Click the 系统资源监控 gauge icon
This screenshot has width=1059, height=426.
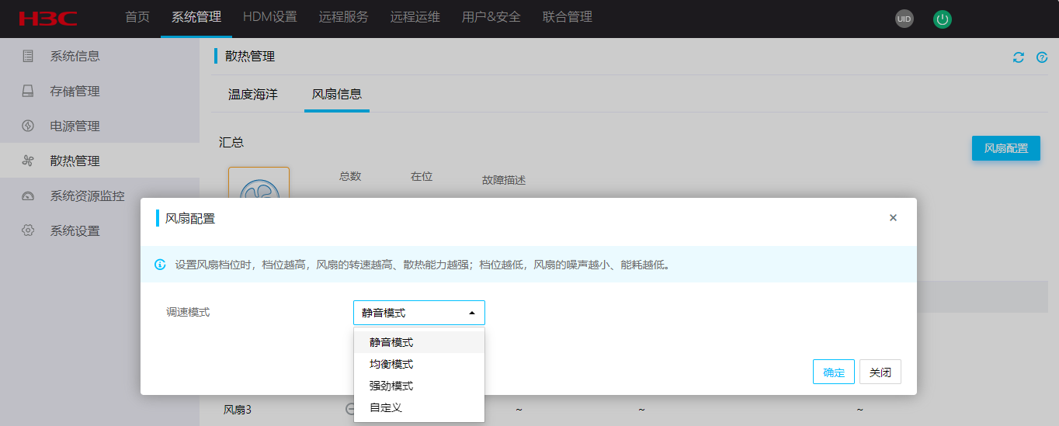28,196
